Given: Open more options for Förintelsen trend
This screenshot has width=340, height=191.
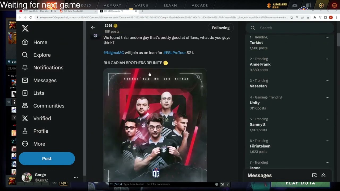Looking at the screenshot, I should (x=328, y=141).
